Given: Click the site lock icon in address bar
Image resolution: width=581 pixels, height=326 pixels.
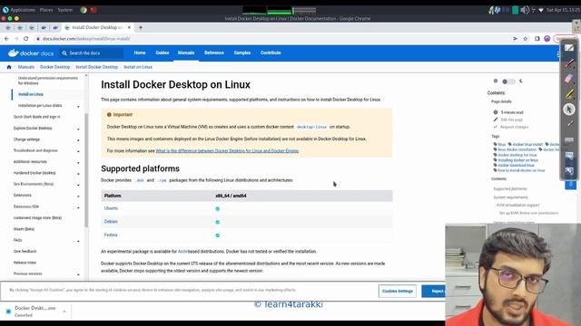Looking at the screenshot, I should point(37,38).
